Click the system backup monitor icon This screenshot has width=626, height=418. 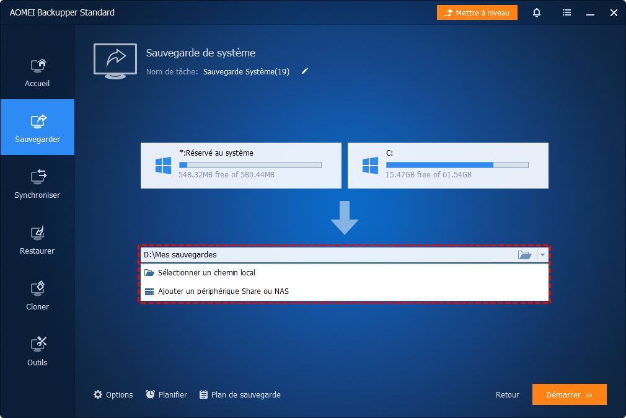coord(115,61)
